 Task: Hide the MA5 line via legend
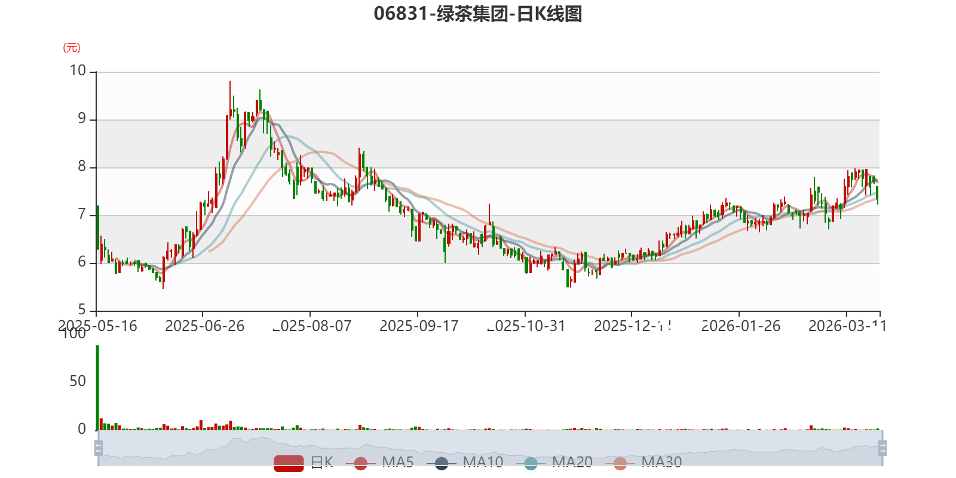[379, 462]
